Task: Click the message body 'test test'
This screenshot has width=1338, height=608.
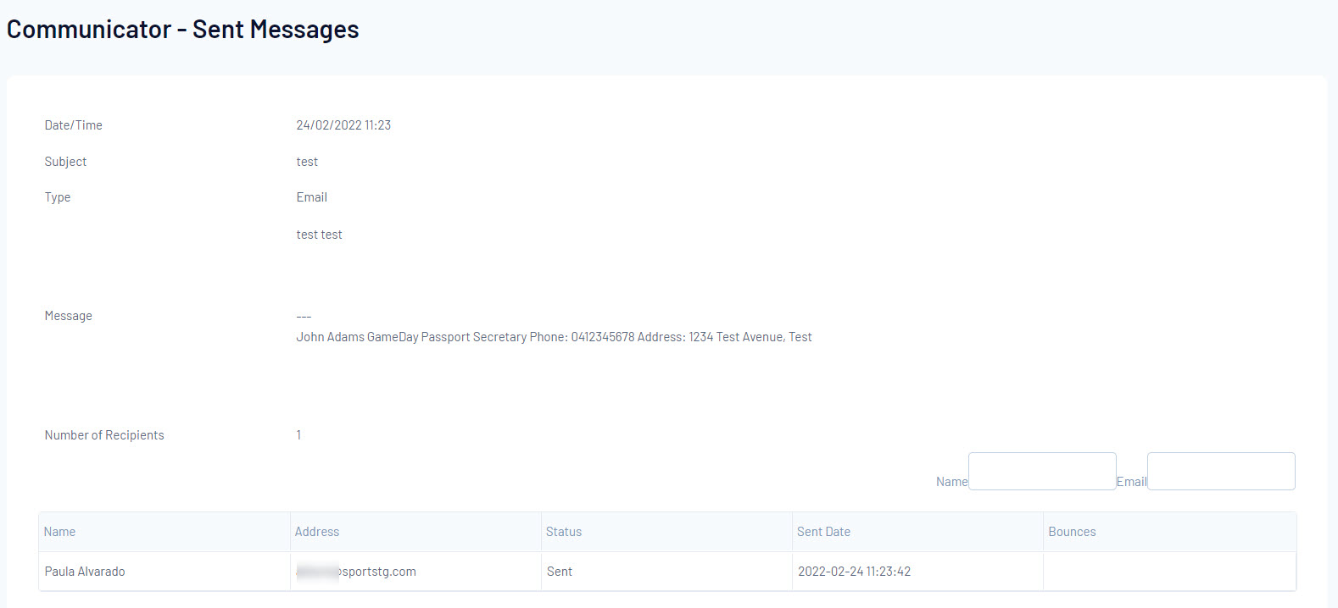Action: click(319, 235)
